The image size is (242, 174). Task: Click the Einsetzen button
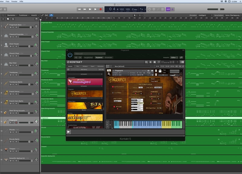point(109,57)
